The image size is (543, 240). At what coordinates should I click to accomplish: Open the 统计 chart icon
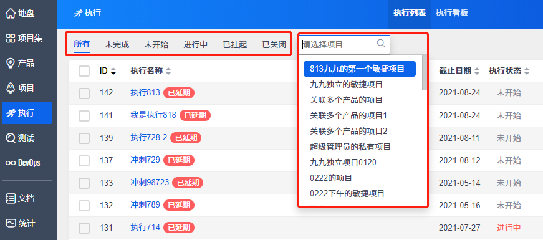tap(11, 223)
